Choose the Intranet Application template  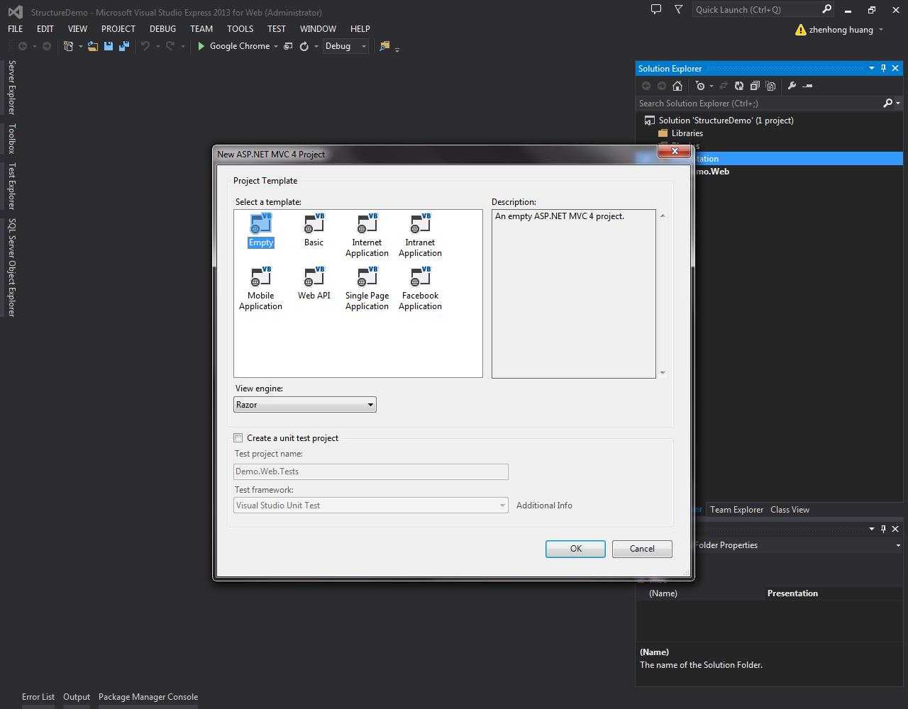[420, 235]
